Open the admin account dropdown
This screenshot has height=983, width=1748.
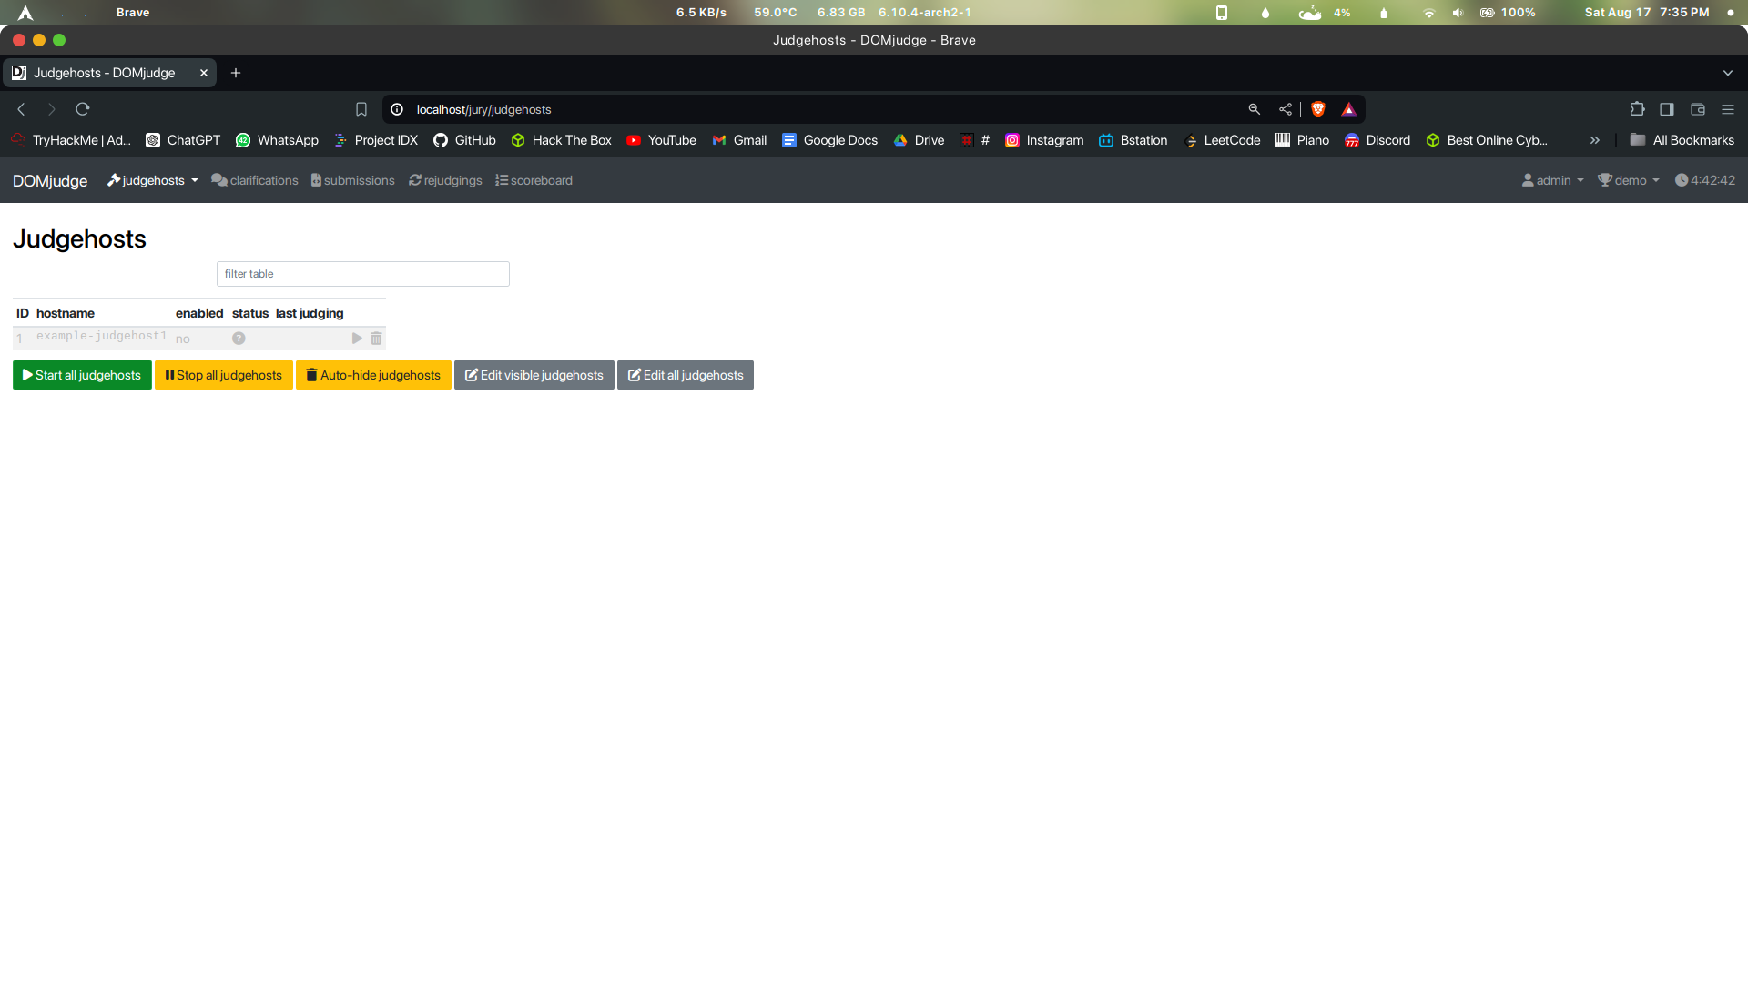pyautogui.click(x=1553, y=180)
